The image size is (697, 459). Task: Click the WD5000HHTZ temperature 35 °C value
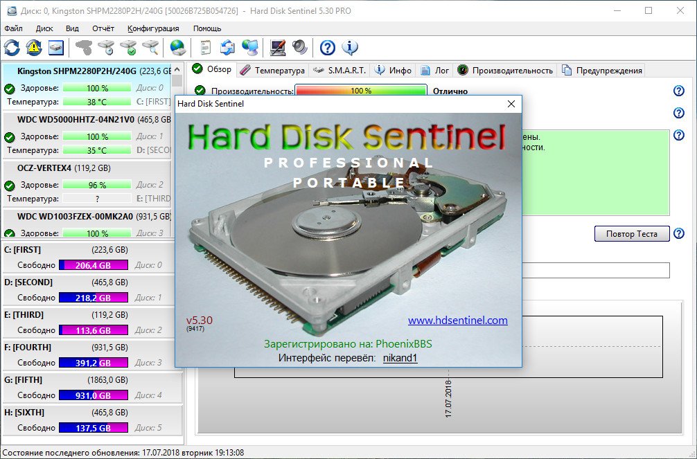pyautogui.click(x=97, y=151)
